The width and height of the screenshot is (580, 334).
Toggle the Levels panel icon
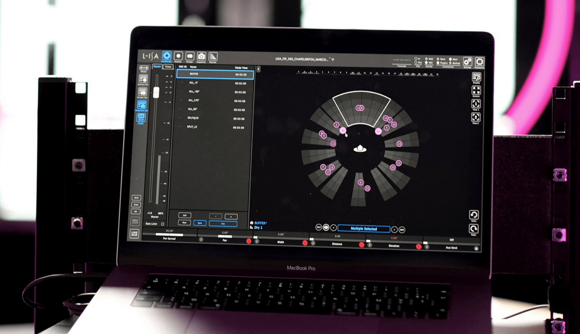click(141, 118)
